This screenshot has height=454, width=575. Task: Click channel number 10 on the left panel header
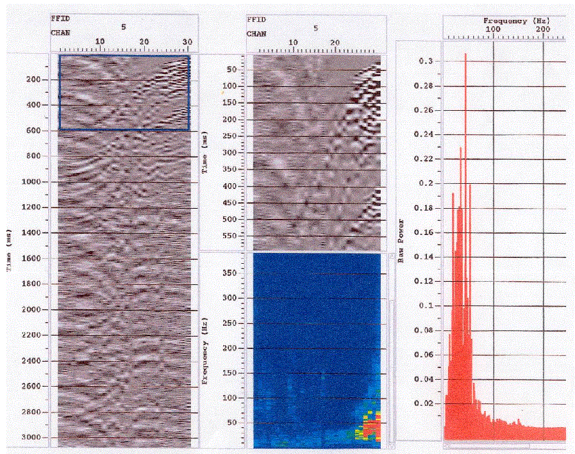100,42
